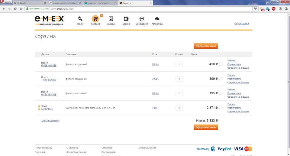290x156 pixels.
Task: Click Удалить for 0 451 103 318
Action: (231, 90)
